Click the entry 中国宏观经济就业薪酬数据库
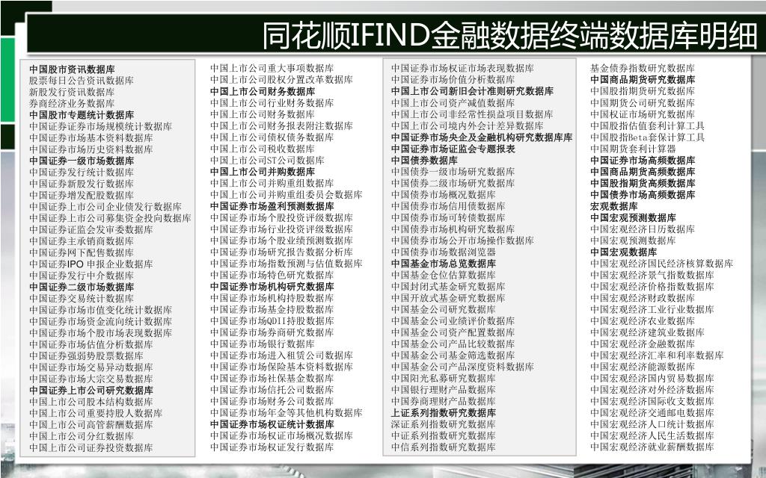The height and width of the screenshot is (478, 766). click(x=652, y=447)
